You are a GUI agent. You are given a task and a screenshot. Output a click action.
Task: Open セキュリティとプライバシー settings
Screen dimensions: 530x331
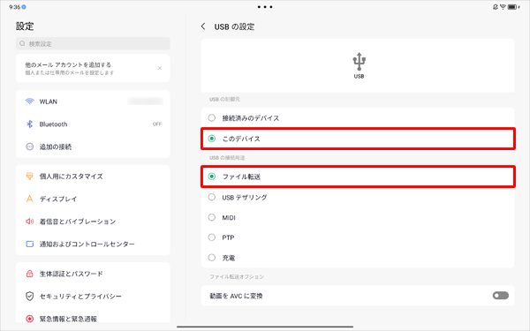(x=93, y=296)
